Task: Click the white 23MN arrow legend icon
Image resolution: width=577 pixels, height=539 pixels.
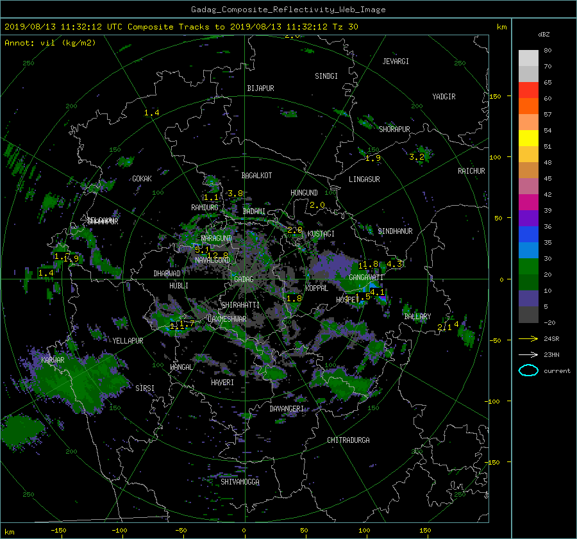Action: tap(528, 354)
